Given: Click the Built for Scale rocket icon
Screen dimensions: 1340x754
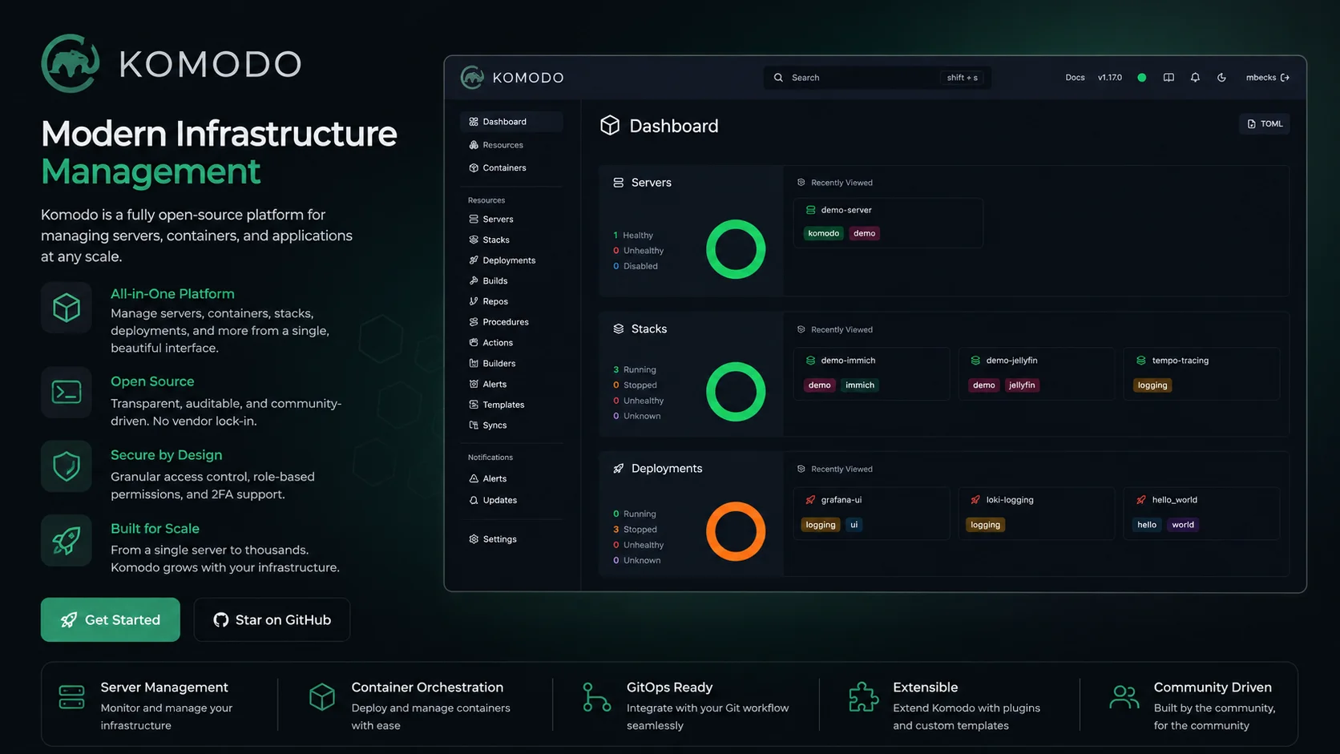Looking at the screenshot, I should pos(67,541).
